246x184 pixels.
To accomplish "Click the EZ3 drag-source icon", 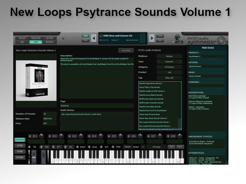I will pyautogui.click(x=70, y=136).
